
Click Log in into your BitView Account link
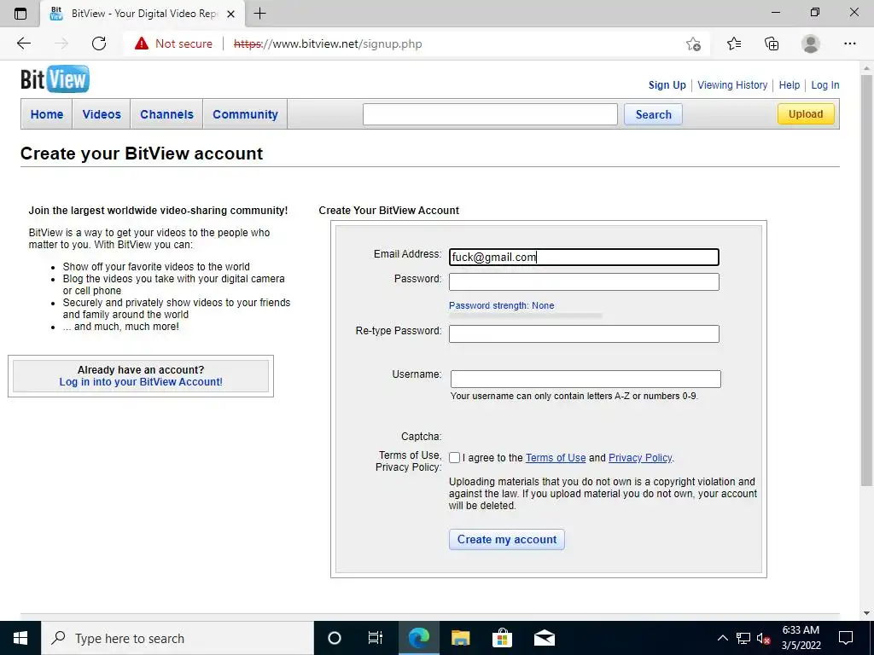tap(141, 382)
